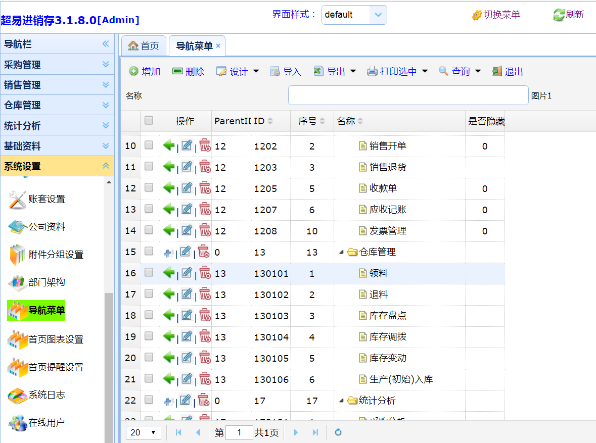Click the 名称 search input field
Image resolution: width=596 pixels, height=443 pixels.
click(x=408, y=95)
